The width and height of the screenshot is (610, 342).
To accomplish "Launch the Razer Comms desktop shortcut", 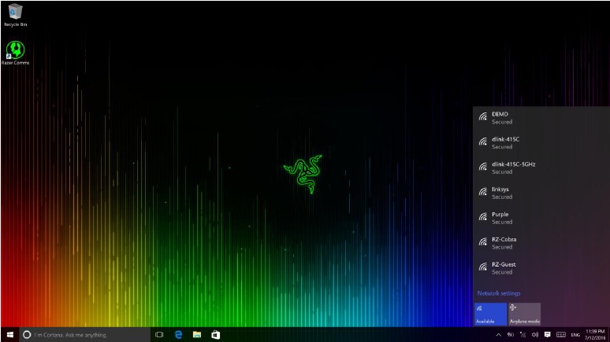I will pyautogui.click(x=15, y=53).
